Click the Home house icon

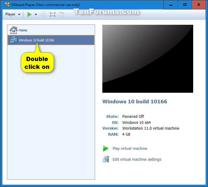tap(13, 30)
